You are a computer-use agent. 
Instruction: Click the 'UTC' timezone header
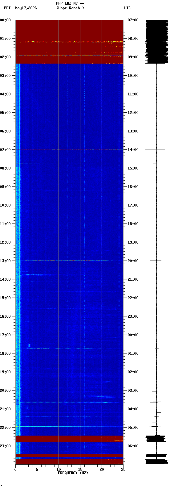tap(127, 8)
